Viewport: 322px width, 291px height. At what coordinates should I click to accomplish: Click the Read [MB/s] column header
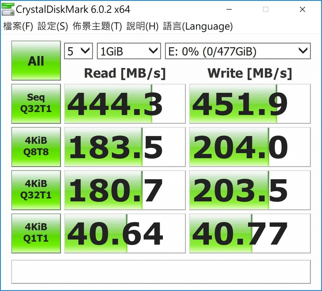(125, 73)
